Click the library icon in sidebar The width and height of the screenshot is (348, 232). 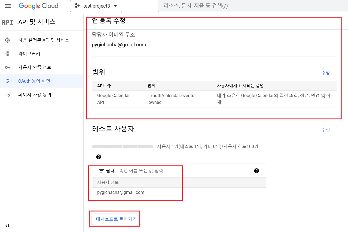[x=7, y=54]
